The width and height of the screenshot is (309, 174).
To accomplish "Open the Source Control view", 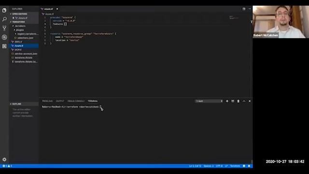I will [4, 28].
